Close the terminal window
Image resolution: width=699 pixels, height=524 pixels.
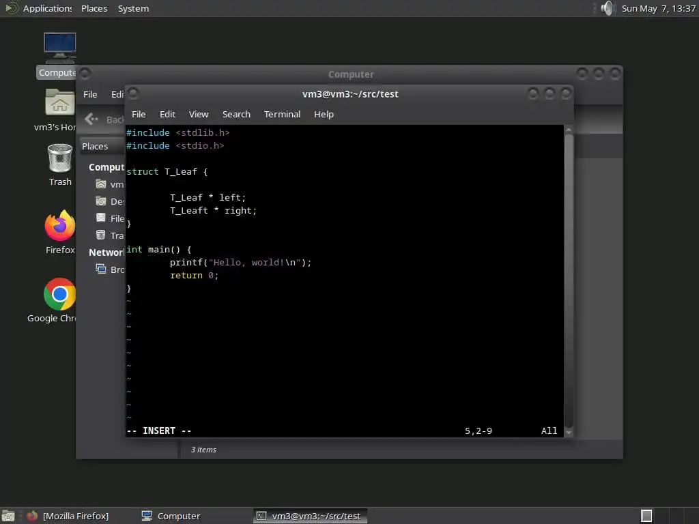click(566, 93)
